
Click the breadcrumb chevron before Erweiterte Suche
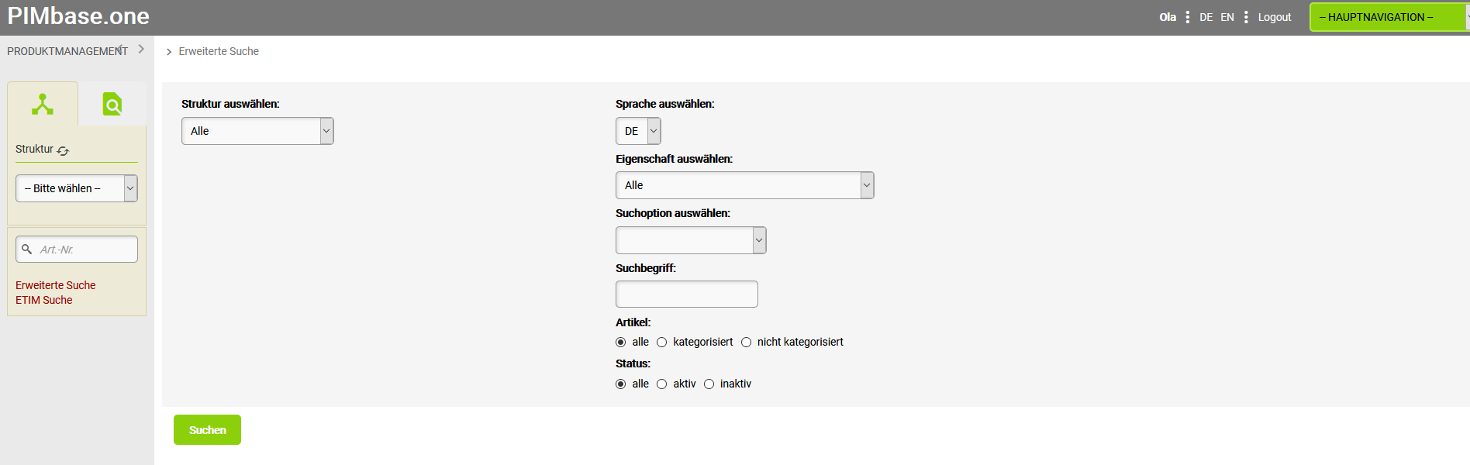point(169,52)
